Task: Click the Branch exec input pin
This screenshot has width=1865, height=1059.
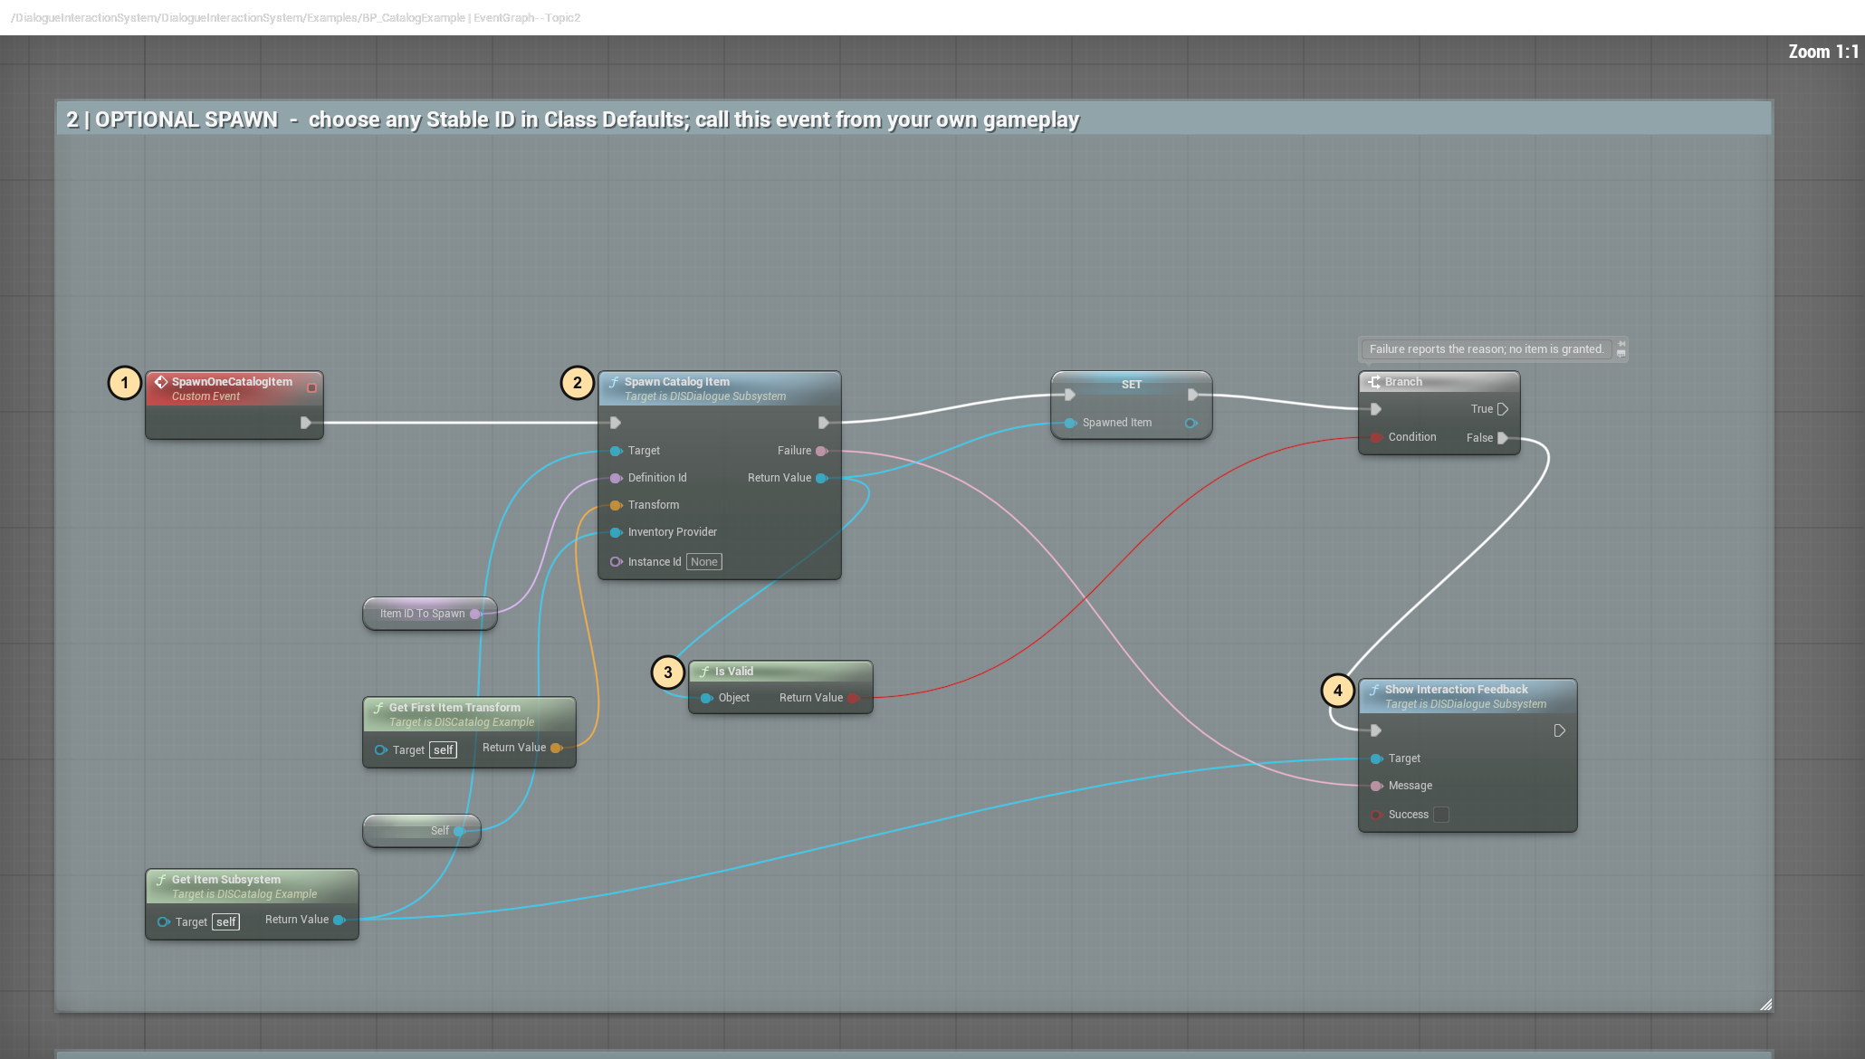Action: (x=1376, y=409)
